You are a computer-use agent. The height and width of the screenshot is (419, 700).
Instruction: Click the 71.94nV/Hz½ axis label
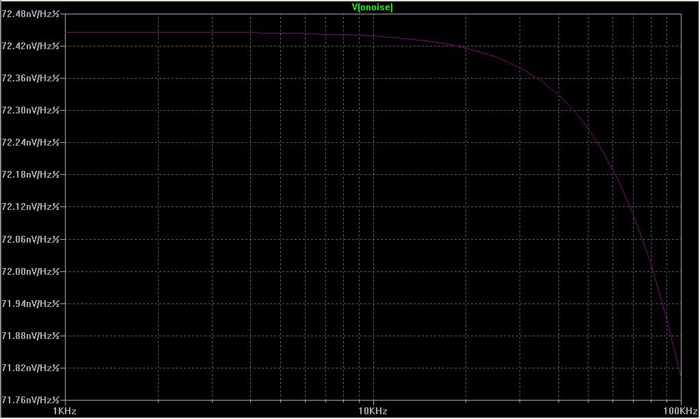coord(30,303)
